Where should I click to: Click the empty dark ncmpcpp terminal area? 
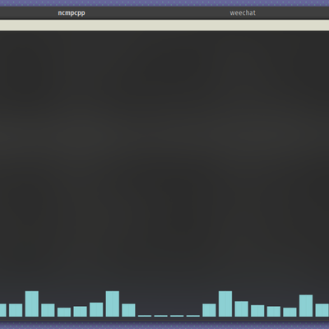tap(164, 159)
